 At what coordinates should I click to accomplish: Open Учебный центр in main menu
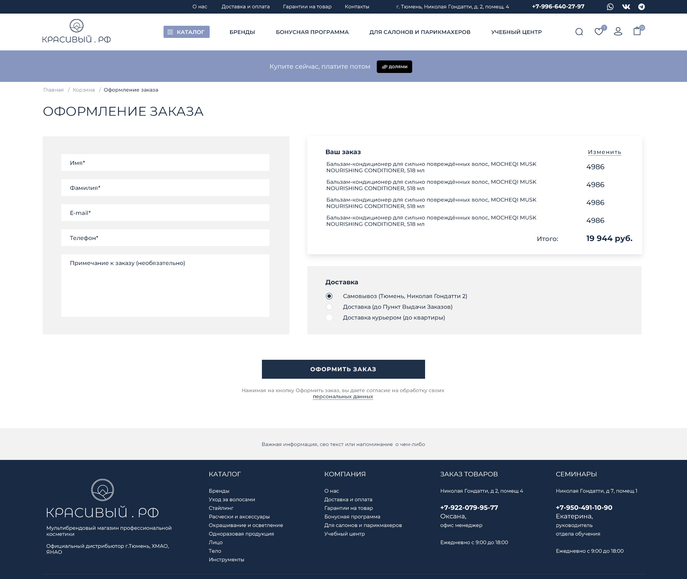coord(516,32)
